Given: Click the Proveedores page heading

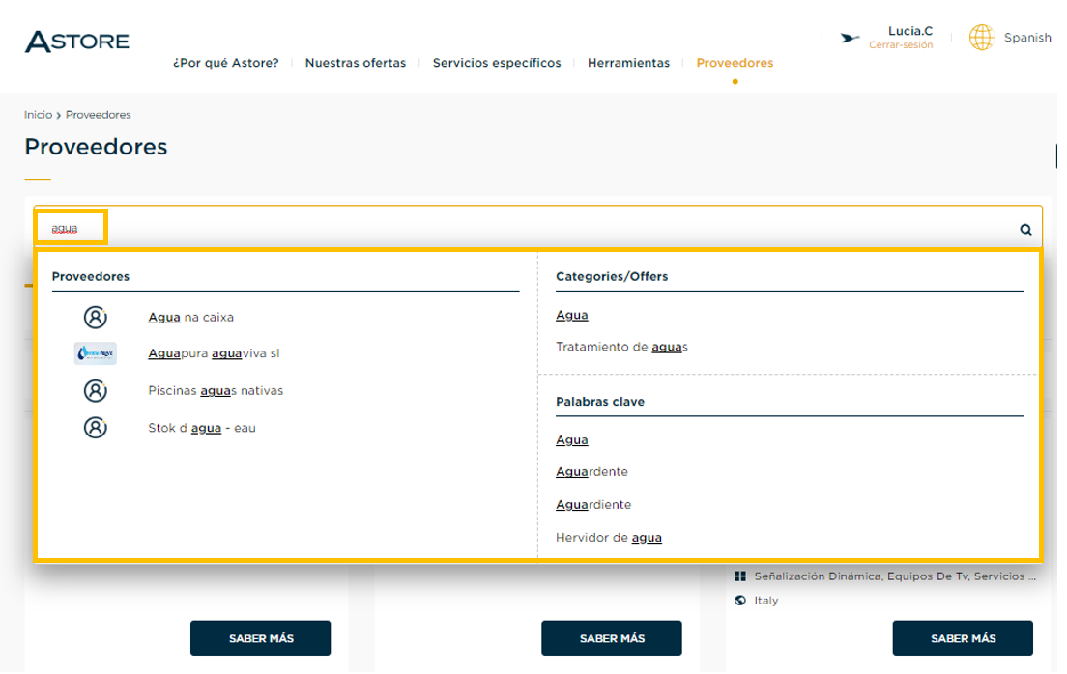Looking at the screenshot, I should (x=96, y=147).
